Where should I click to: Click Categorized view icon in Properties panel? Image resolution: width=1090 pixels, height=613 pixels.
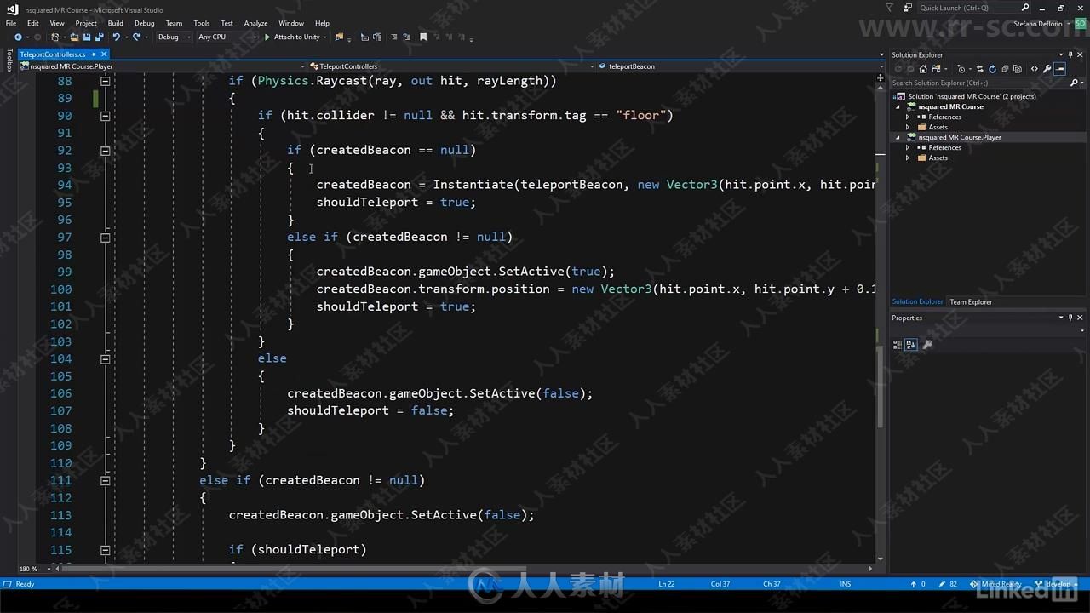point(898,344)
